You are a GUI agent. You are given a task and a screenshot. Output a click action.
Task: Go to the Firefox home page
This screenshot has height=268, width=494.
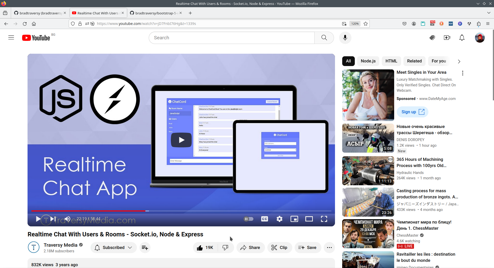tap(34, 24)
